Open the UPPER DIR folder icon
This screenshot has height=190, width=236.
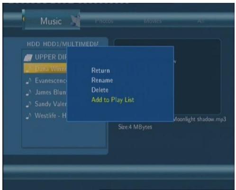tap(28, 57)
